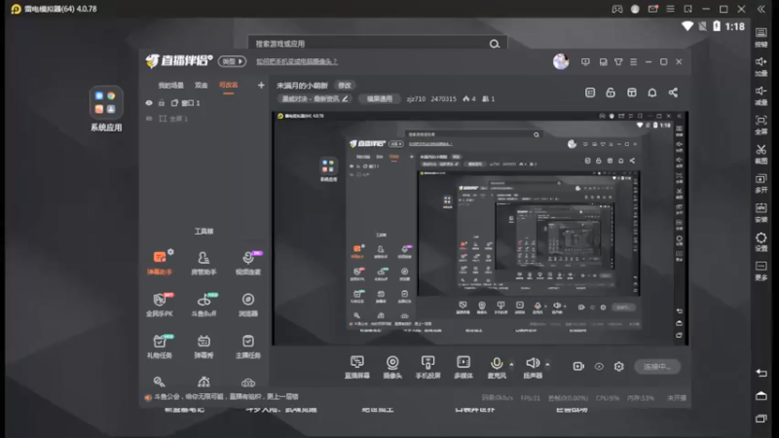Open the 浏览器 browser source tool
The height and width of the screenshot is (438, 779).
coord(248,305)
